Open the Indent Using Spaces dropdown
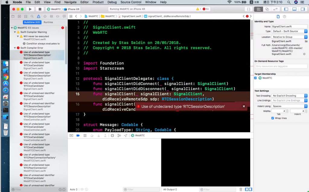309x192 pixels. pos(289,106)
